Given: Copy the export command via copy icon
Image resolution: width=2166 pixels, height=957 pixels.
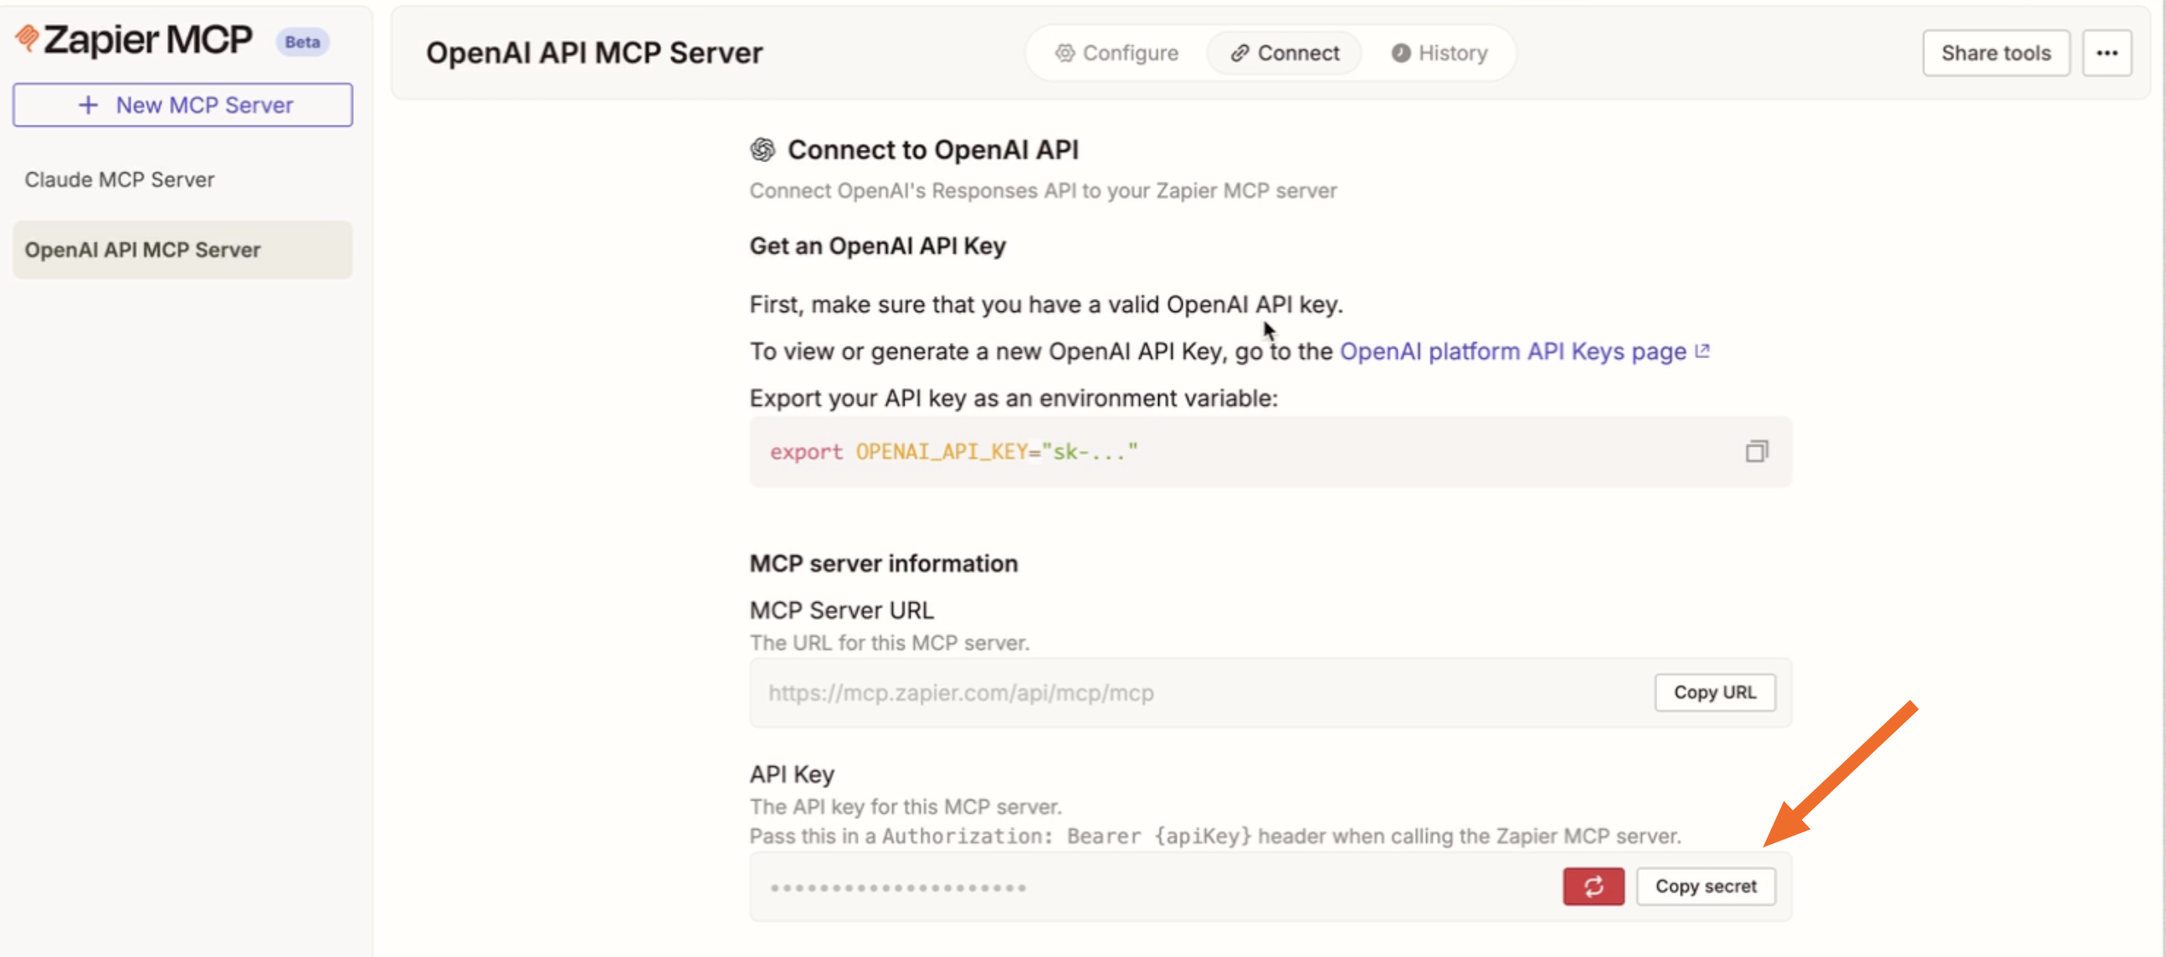Looking at the screenshot, I should point(1756,452).
